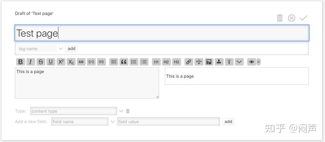The width and height of the screenshot is (325, 142).
Task: Apply italic formatting
Action: pos(30,62)
